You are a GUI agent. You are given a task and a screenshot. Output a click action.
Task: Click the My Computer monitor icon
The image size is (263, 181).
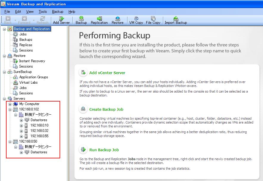pyautogui.click(x=15, y=104)
